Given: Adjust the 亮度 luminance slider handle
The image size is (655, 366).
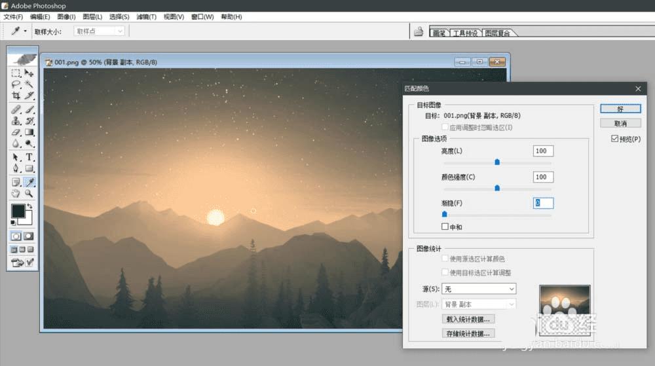Looking at the screenshot, I should click(x=497, y=162).
